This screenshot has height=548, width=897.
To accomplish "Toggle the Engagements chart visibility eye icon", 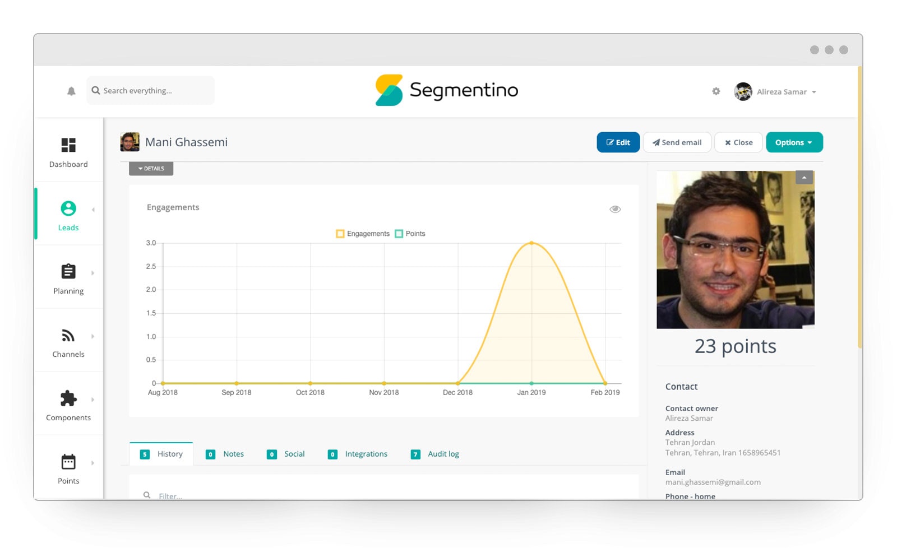I will click(615, 208).
